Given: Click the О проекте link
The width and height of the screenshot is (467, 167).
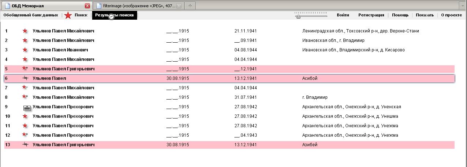Looking at the screenshot, I should (x=451, y=15).
